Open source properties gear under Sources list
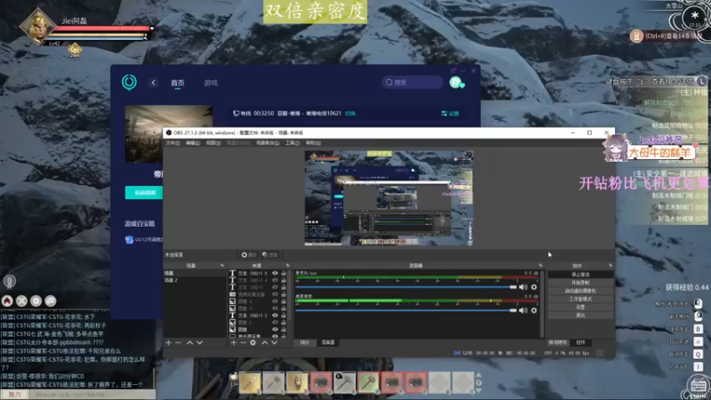Viewport: 711px width, 400px height. (253, 342)
